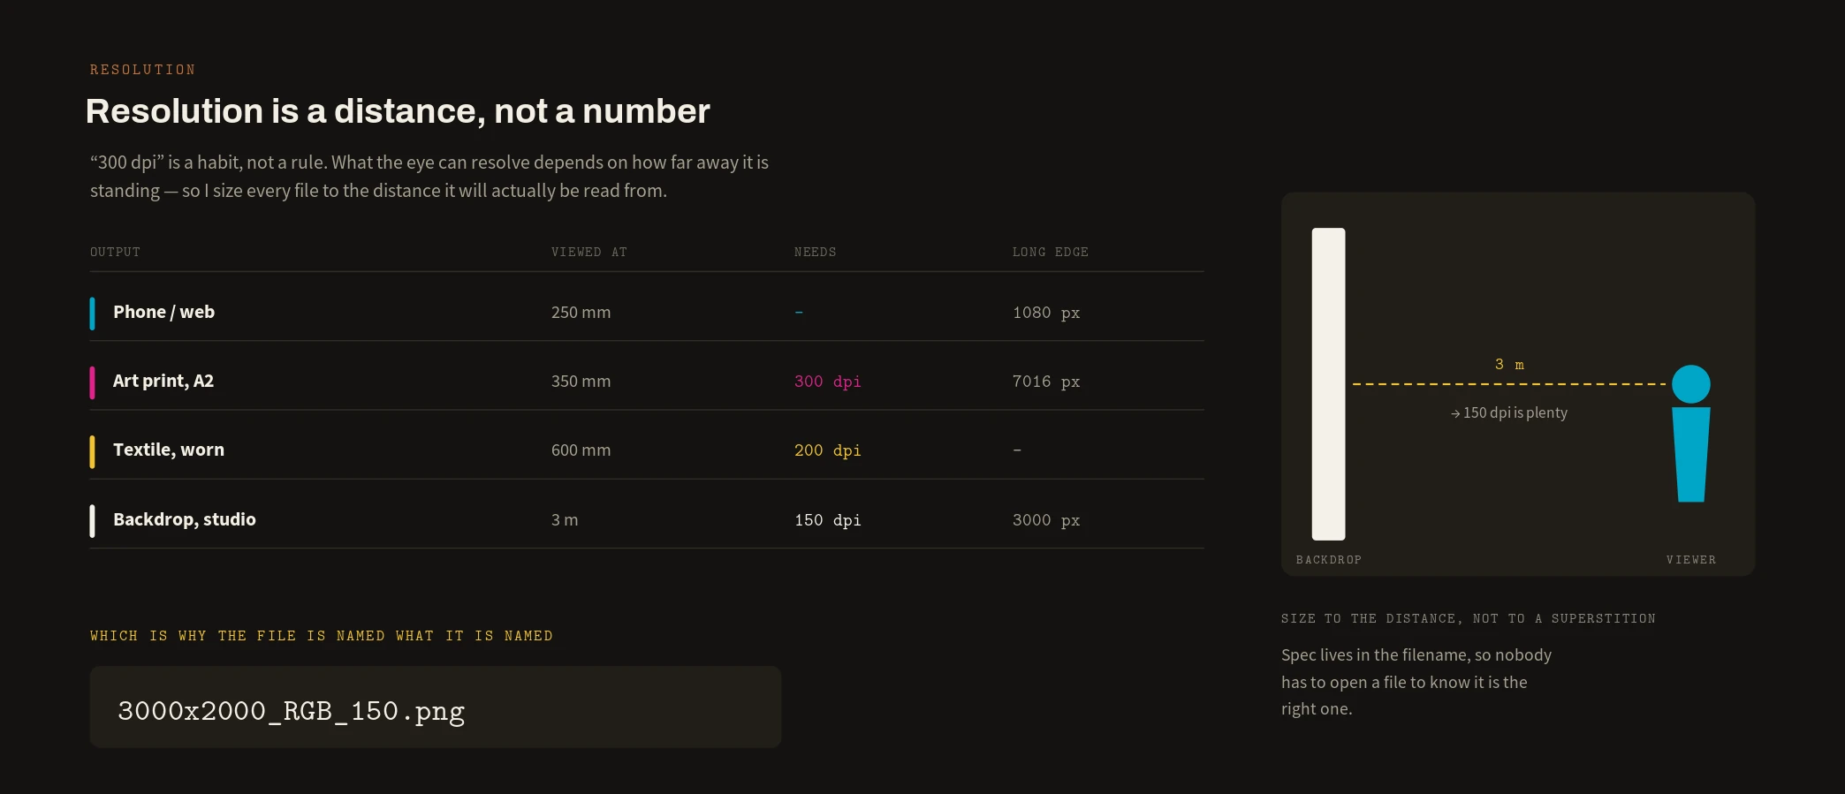Screen dimensions: 1845x794
Task: Select the Art print, A2 row label
Action: pos(163,382)
